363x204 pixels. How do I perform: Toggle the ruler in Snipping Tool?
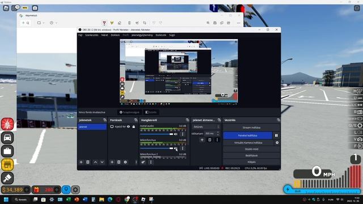coord(129,23)
